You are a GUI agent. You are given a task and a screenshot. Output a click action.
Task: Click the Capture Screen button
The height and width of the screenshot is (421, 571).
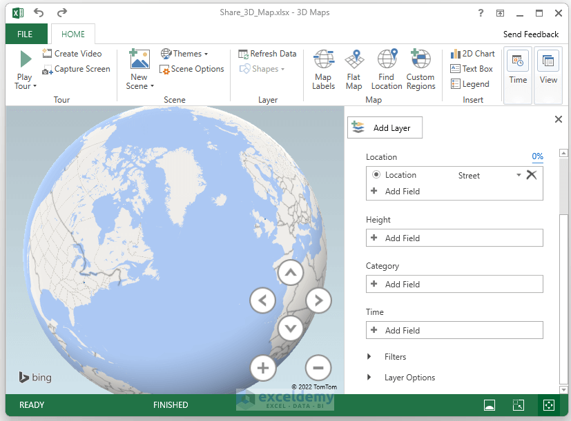(76, 69)
